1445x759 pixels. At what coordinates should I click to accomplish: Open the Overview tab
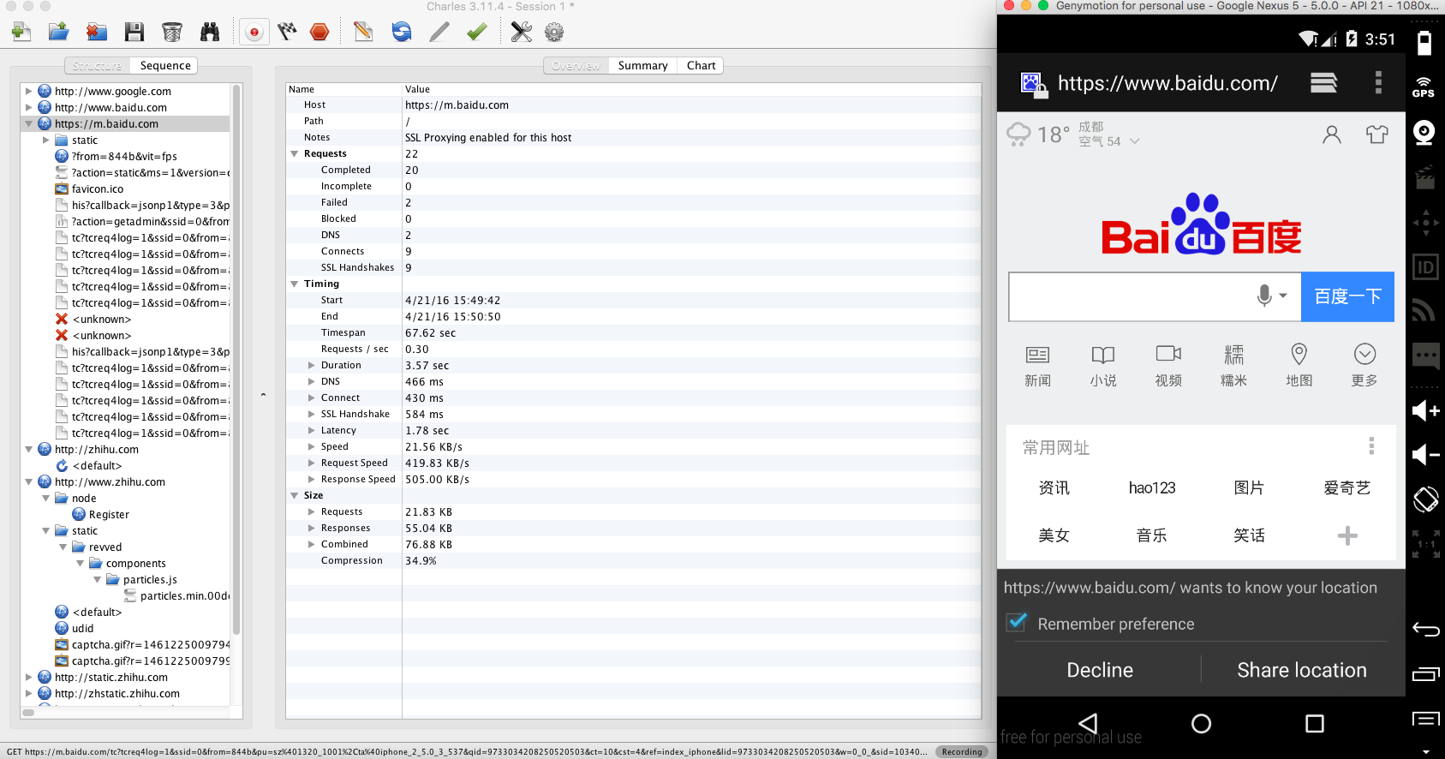[576, 66]
